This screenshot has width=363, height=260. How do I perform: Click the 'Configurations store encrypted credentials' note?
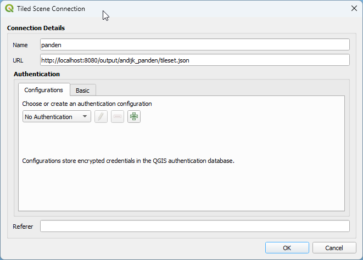click(129, 161)
